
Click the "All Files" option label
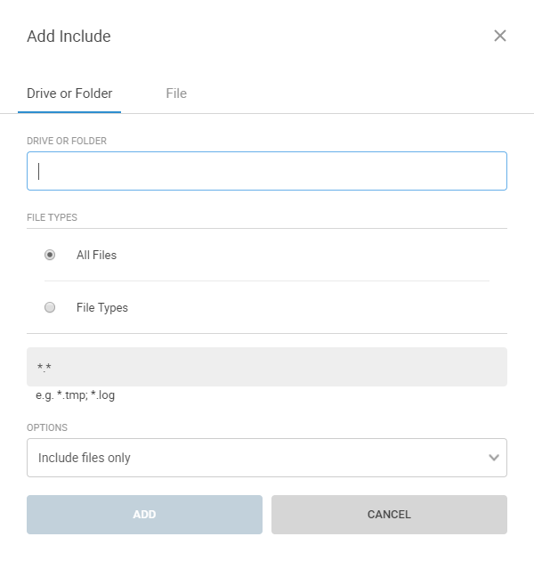[96, 255]
